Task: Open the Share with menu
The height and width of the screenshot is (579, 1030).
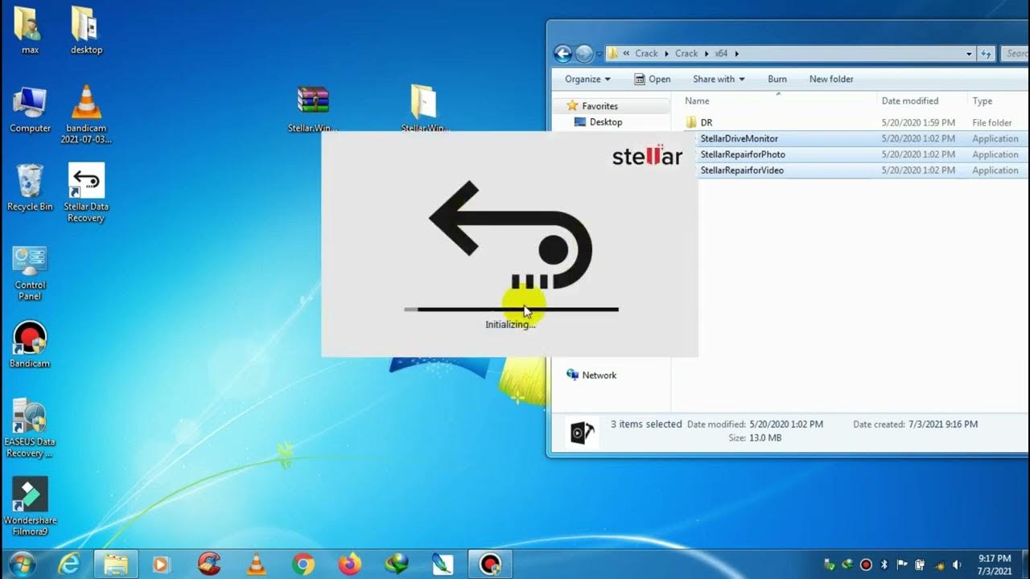Action: tap(719, 79)
